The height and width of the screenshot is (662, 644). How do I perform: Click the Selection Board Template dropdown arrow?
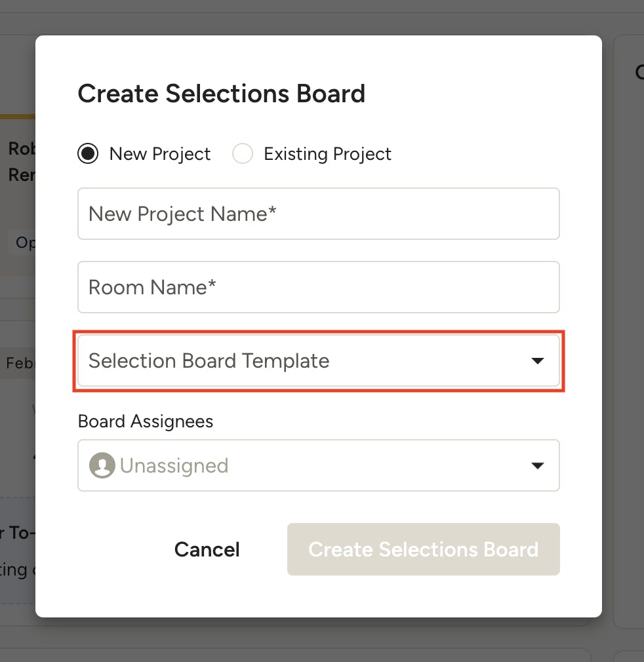538,361
